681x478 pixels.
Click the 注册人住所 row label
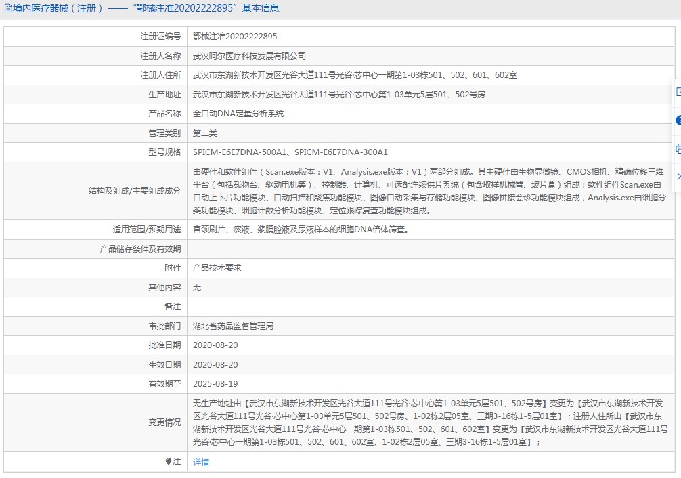(x=160, y=75)
